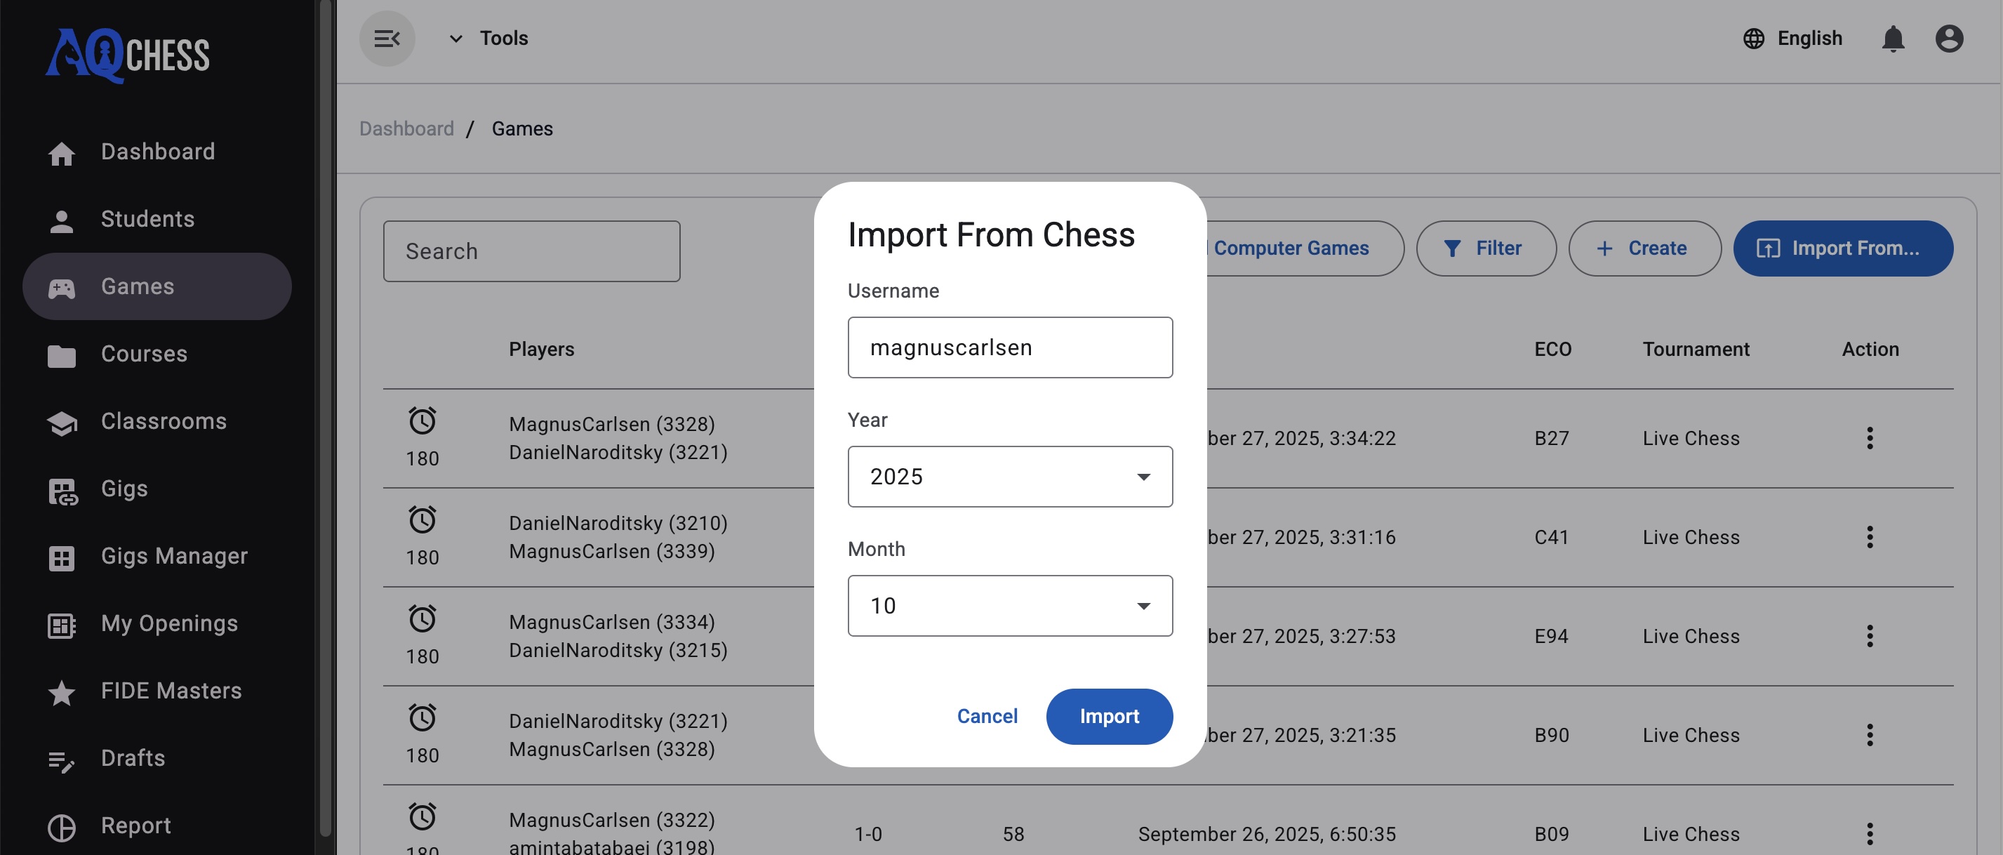Image resolution: width=2003 pixels, height=855 pixels.
Task: Open the Month dropdown showing 10
Action: pyautogui.click(x=1009, y=605)
